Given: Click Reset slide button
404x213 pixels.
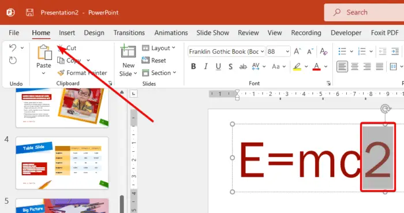Looking at the screenshot, I should [x=154, y=61].
